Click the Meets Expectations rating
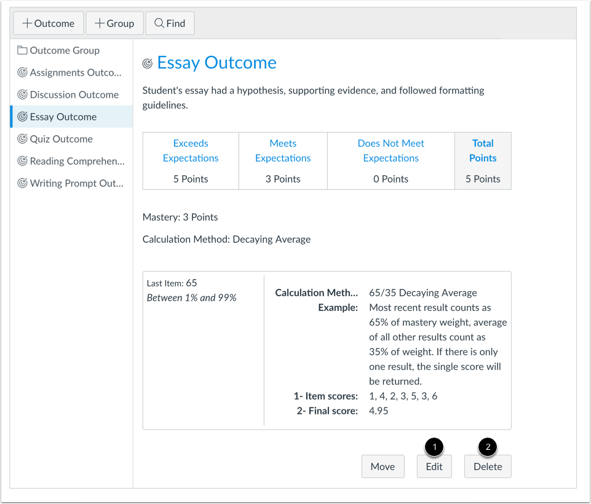Screen dimensions: 591x504 [x=283, y=151]
